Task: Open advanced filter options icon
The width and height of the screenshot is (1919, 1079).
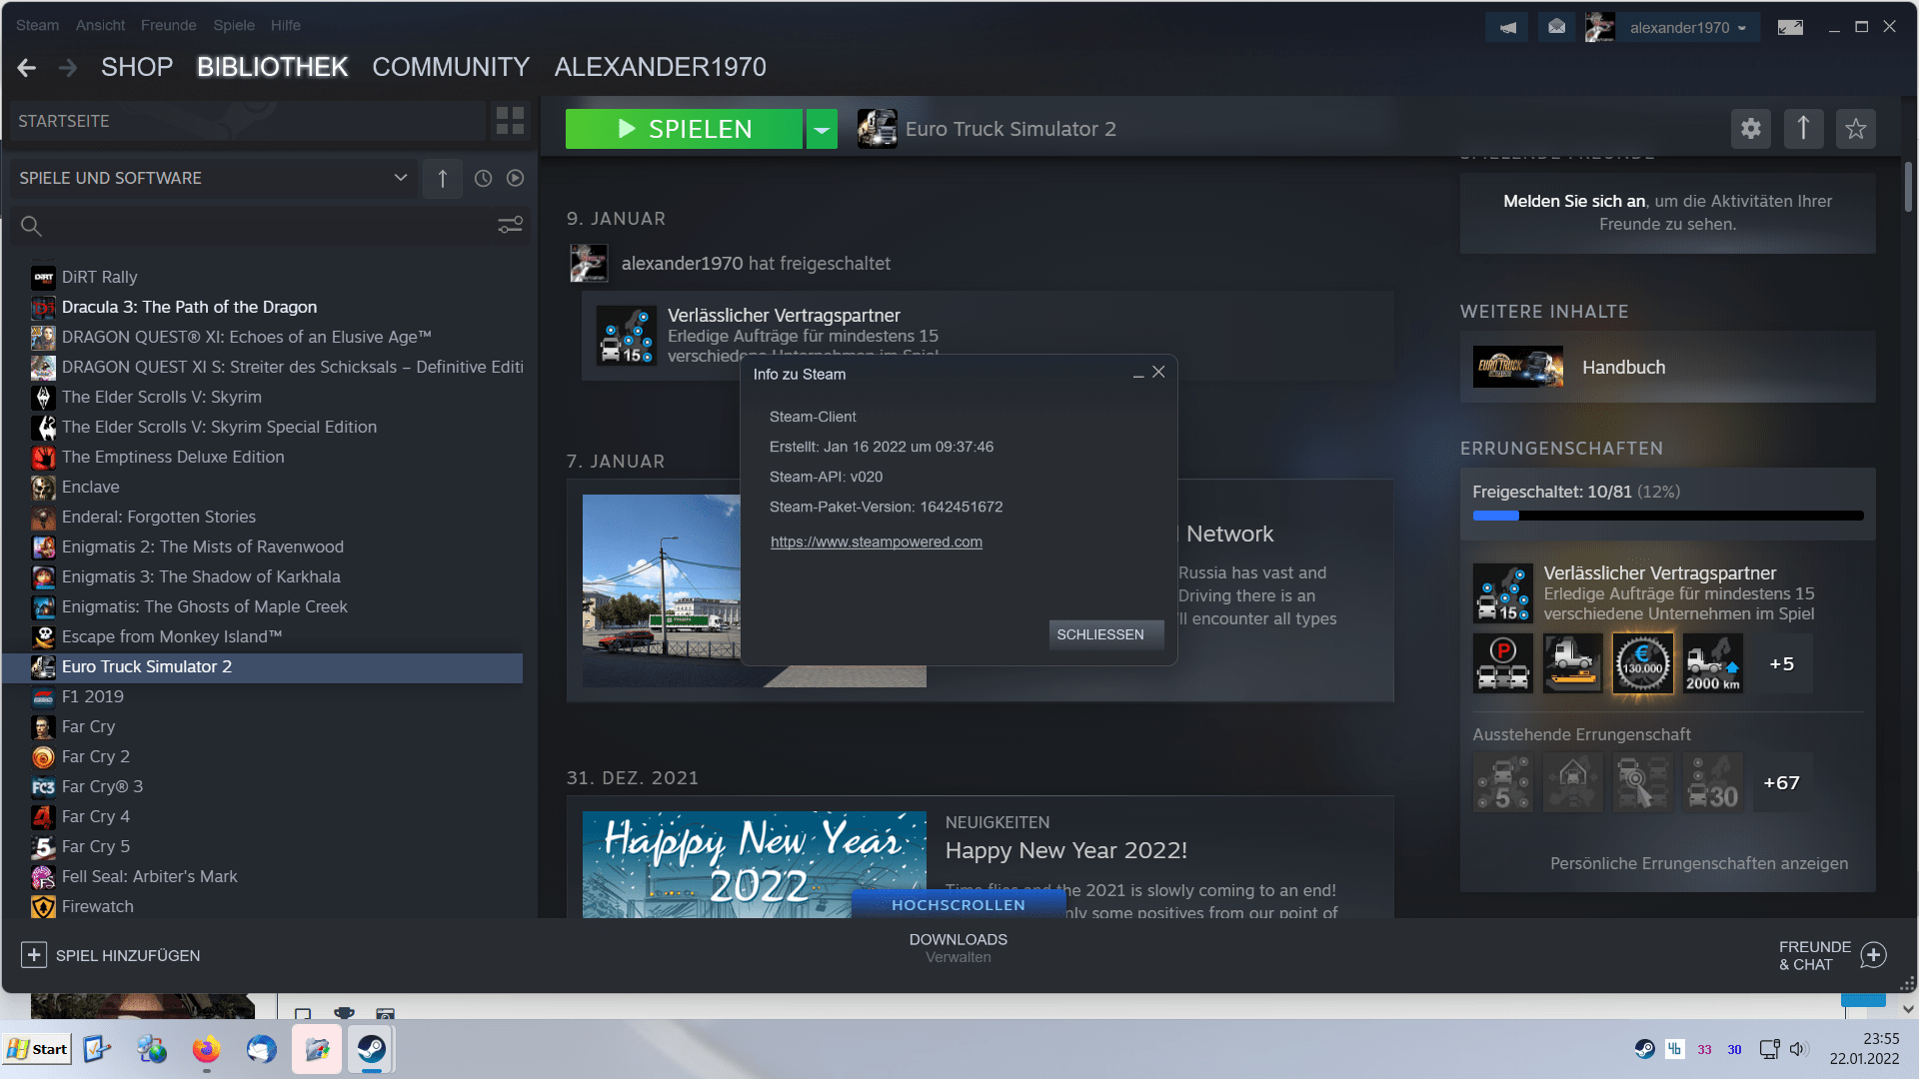Action: point(510,226)
